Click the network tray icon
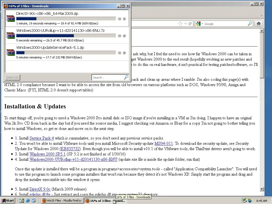 pos(245,201)
